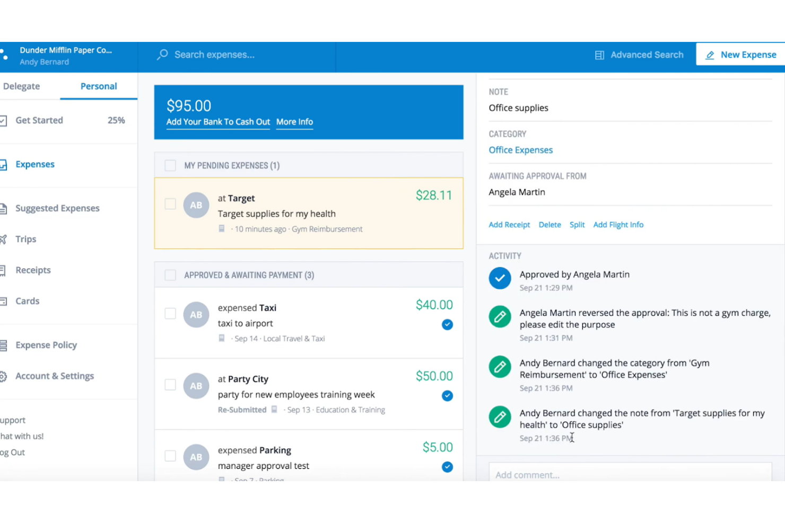The image size is (785, 523).
Task: Select the Expenses icon in the sidebar
Action: click(3, 164)
